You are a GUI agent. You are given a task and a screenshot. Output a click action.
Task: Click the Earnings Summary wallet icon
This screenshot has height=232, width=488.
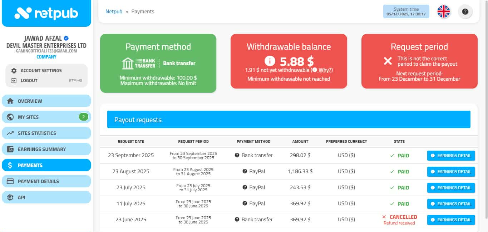pos(10,149)
